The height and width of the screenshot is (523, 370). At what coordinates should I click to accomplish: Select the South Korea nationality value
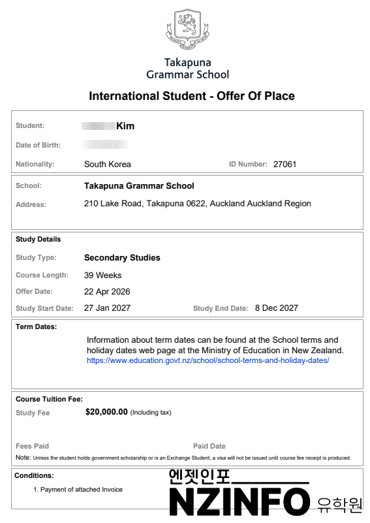click(107, 164)
